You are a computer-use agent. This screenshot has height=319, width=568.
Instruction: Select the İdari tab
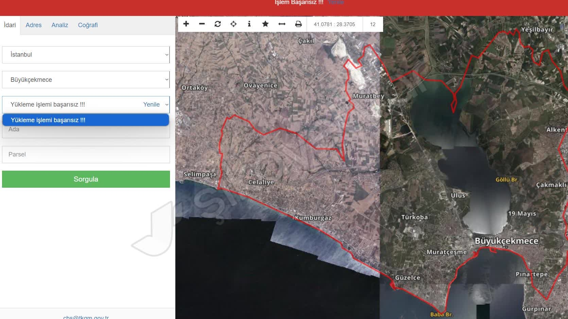10,25
